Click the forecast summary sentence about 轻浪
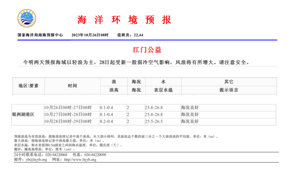This screenshot has height=171, width=293. (138, 62)
